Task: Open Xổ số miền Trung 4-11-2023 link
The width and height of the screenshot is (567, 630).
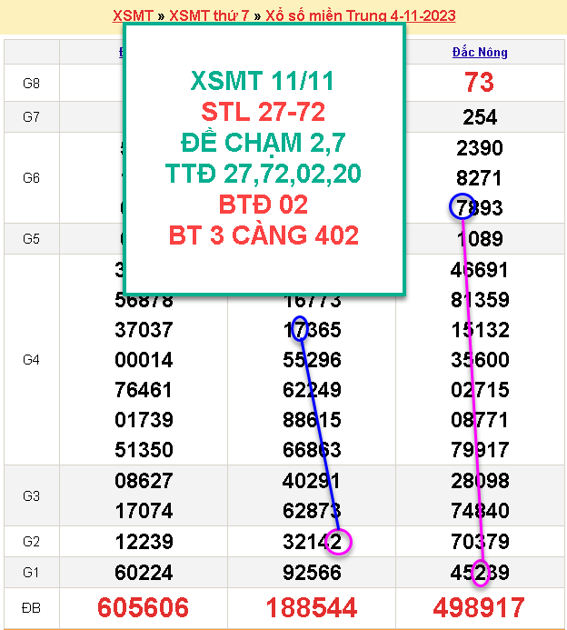Action: (x=361, y=16)
